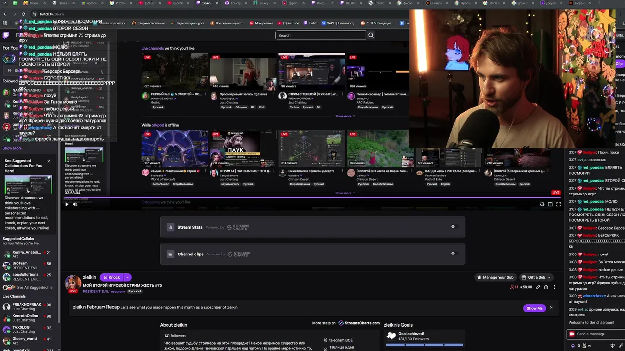The height and width of the screenshot is (351, 625).
Task: Click Show More under followed channels
Action: tap(12, 148)
